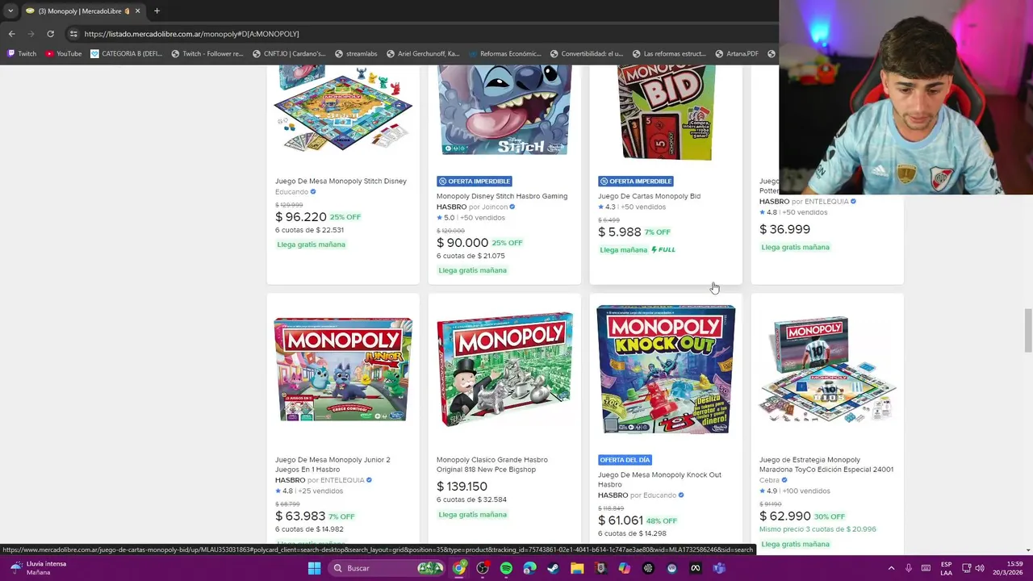Open a new browser tab
Image resolution: width=1033 pixels, height=581 pixels.
tap(157, 10)
